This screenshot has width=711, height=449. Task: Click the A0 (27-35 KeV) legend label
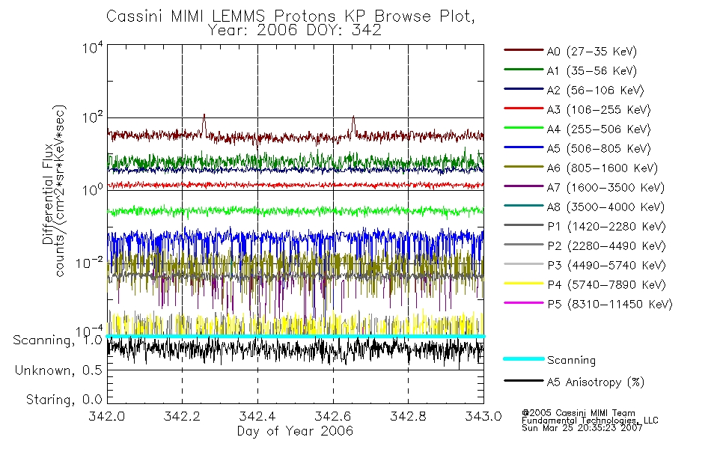coord(591,51)
